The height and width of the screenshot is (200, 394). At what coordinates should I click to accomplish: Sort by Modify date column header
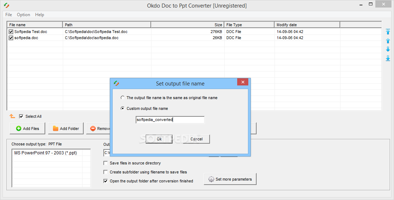pos(307,25)
